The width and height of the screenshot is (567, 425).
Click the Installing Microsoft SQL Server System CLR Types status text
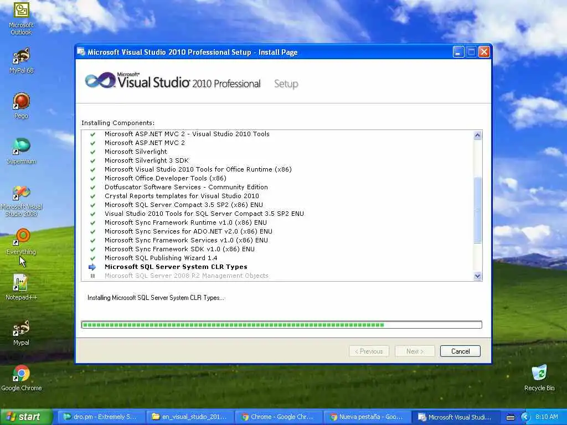click(156, 298)
